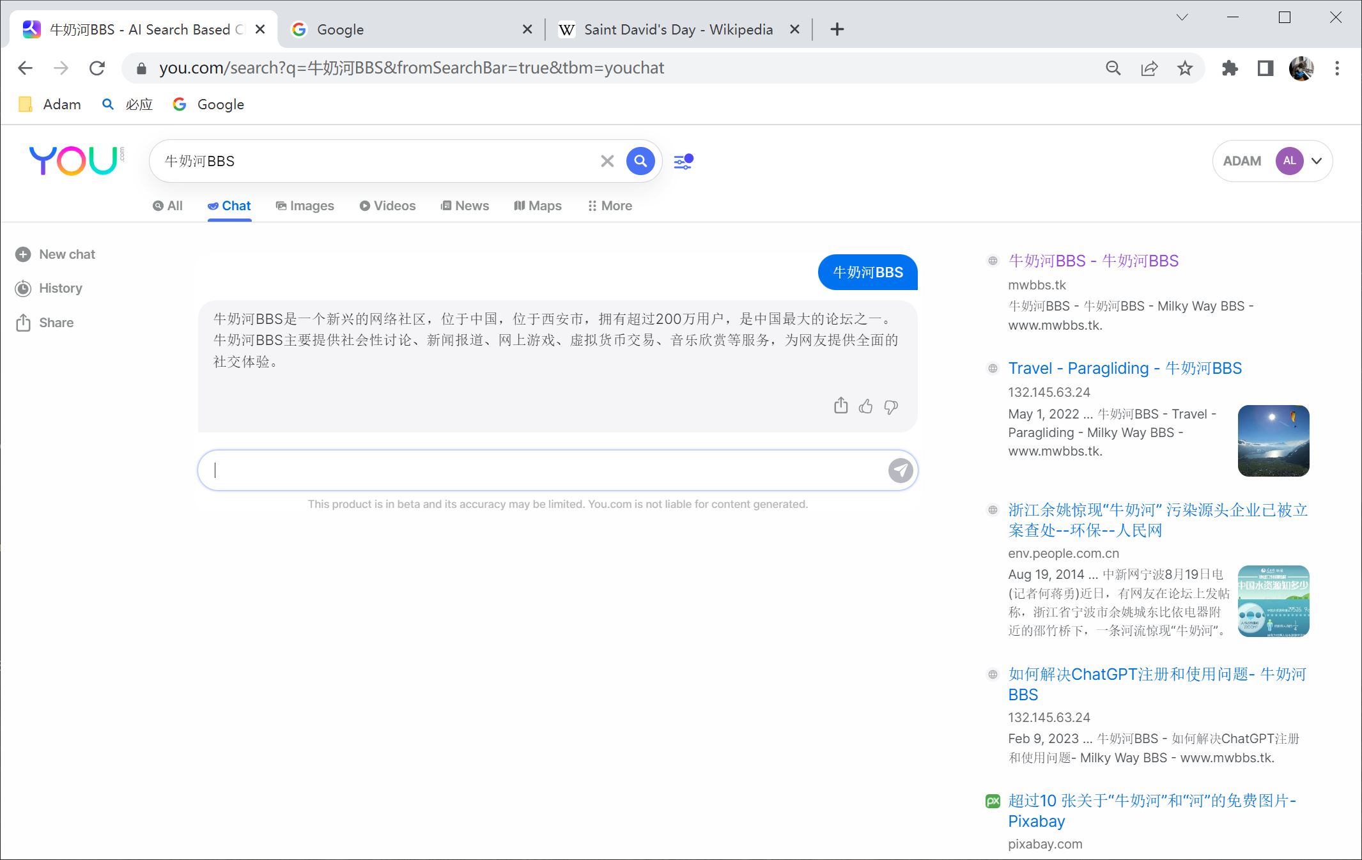This screenshot has height=860, width=1362.
Task: Click Share in the left sidebar
Action: coord(44,323)
